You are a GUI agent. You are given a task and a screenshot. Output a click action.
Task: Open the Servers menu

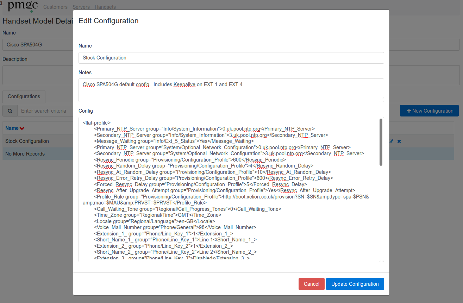coord(81,7)
